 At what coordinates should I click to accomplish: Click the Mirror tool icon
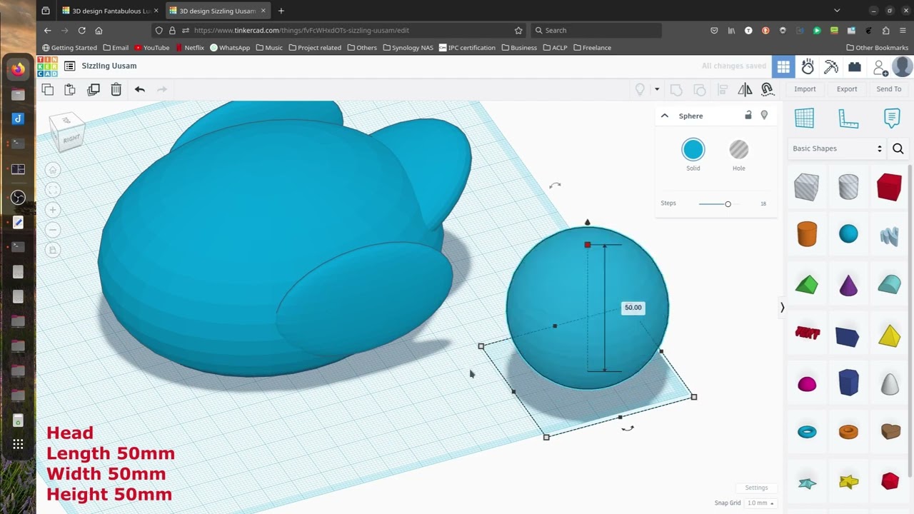[745, 89]
